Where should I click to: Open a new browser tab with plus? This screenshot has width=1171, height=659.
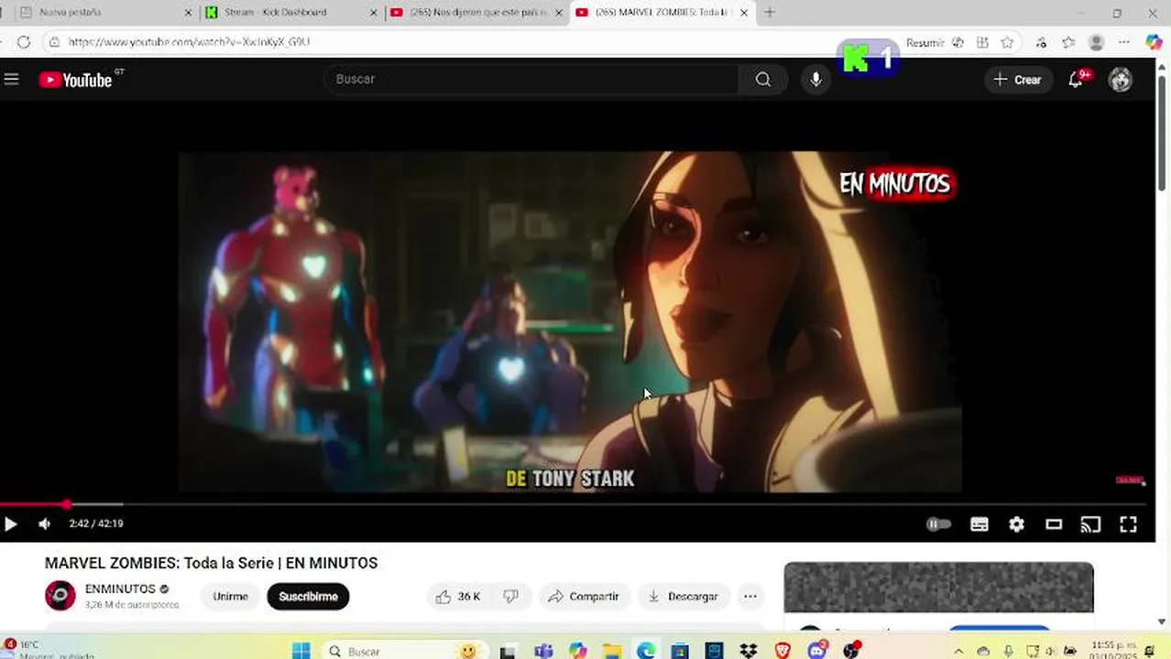770,13
